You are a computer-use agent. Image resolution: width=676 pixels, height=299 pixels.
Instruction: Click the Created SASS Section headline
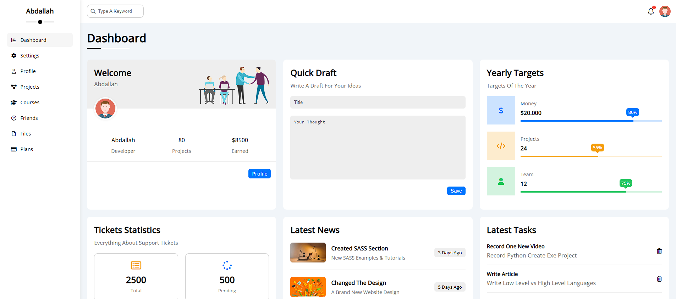(x=359, y=248)
